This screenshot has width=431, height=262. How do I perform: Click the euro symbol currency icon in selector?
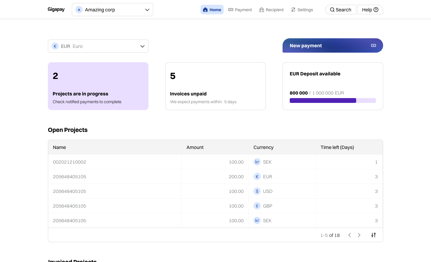pos(55,46)
